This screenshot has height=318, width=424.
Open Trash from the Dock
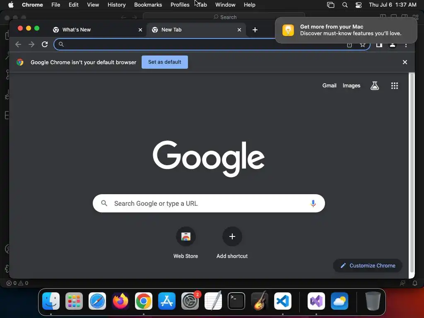(373, 301)
